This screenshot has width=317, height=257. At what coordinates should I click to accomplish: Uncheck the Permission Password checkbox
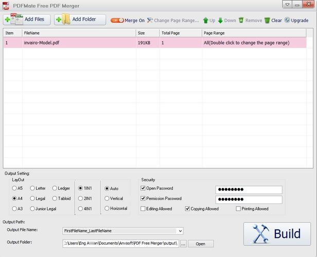tap(143, 198)
